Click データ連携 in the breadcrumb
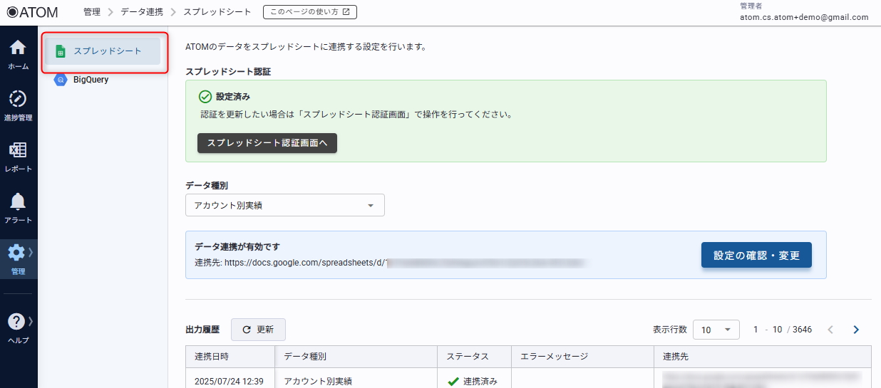The image size is (881, 388). click(x=141, y=12)
